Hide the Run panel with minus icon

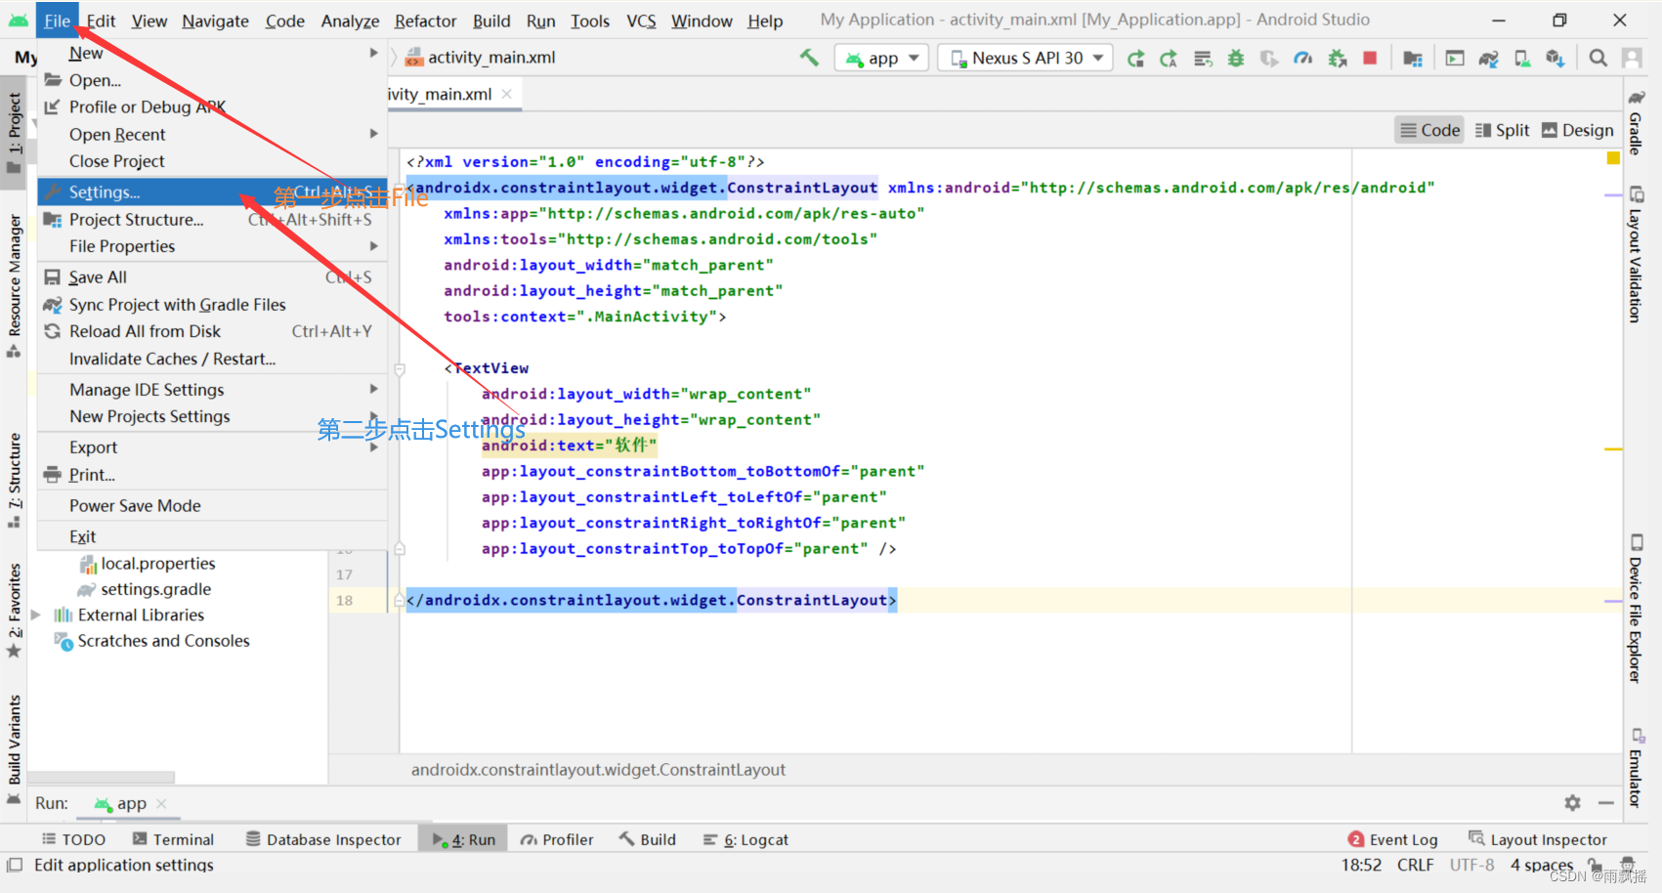[x=1606, y=803]
